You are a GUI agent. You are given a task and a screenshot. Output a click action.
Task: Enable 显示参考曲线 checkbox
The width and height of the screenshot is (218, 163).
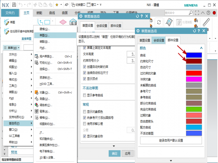(x=84, y=95)
